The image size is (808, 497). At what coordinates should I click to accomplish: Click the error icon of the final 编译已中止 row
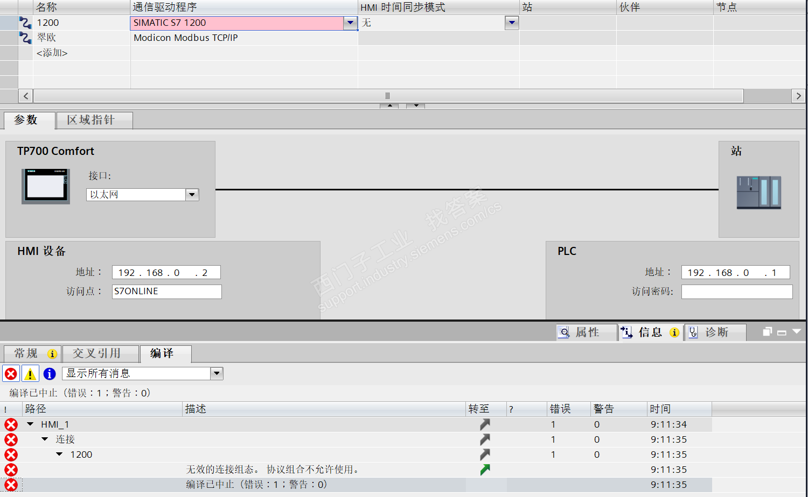click(x=11, y=485)
